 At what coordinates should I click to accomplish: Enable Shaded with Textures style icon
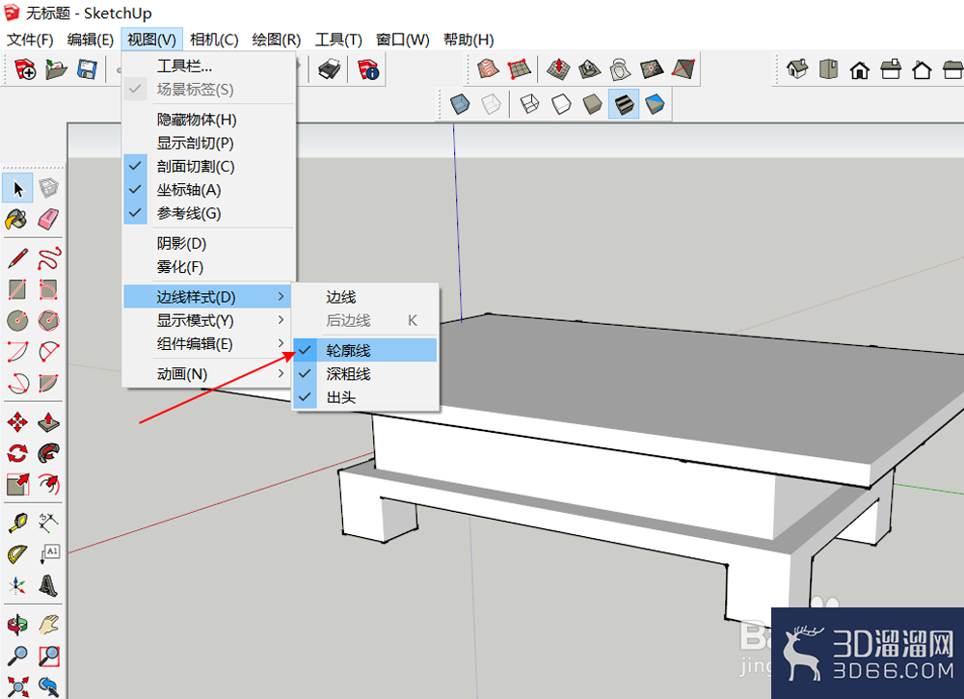[624, 104]
